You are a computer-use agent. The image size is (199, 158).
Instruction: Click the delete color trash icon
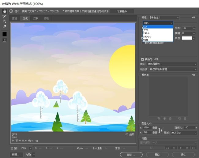click(x=185, y=118)
